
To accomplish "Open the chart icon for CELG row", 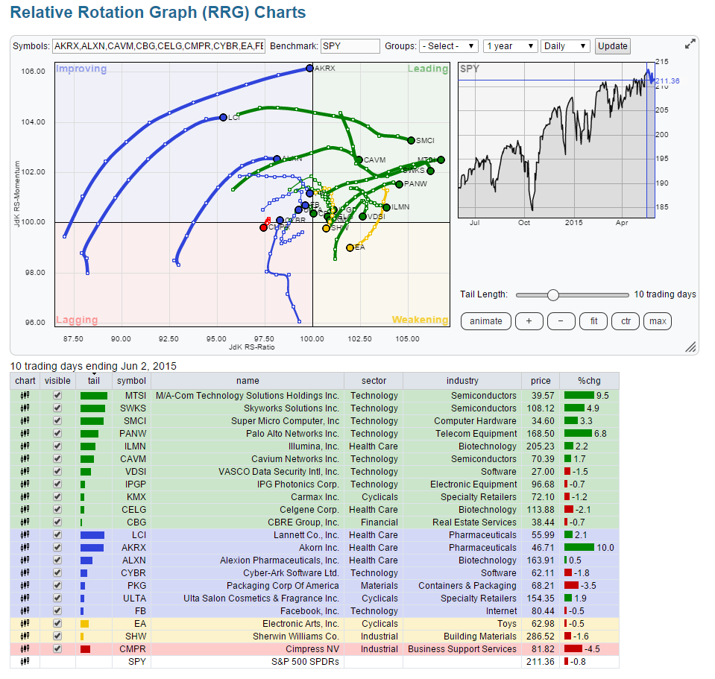I will 25,510.
